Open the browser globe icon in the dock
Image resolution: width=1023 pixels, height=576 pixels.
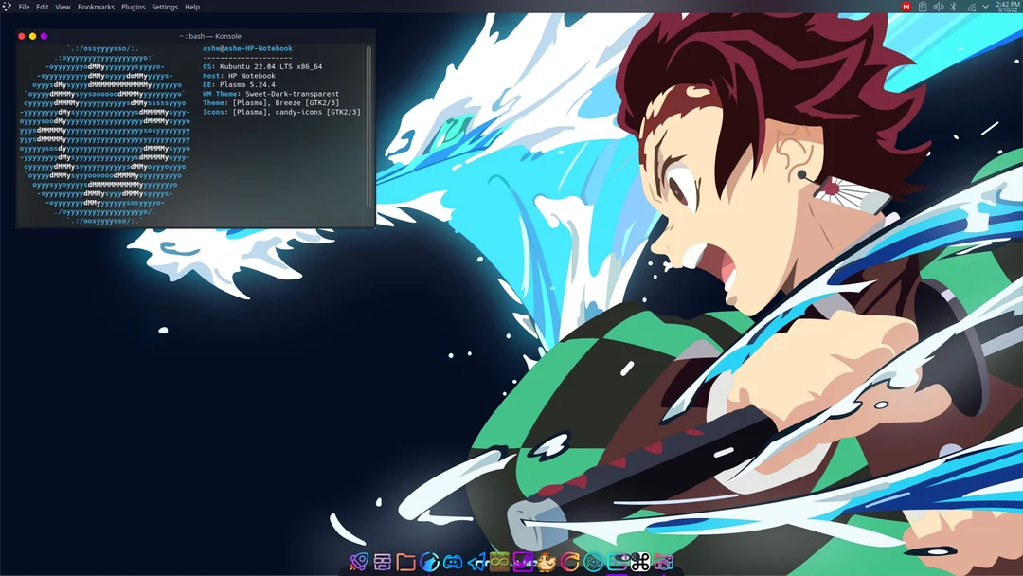[x=428, y=562]
